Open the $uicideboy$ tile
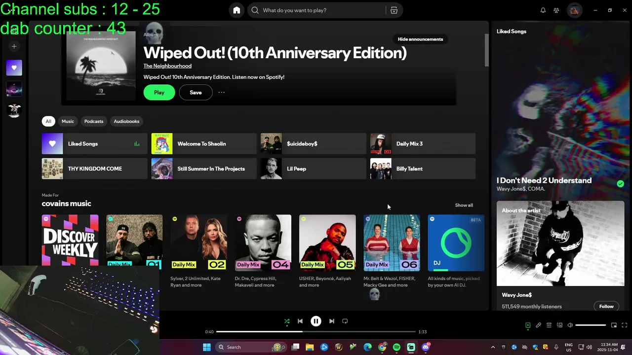Screen dimensions: 632x355 coord(314,144)
